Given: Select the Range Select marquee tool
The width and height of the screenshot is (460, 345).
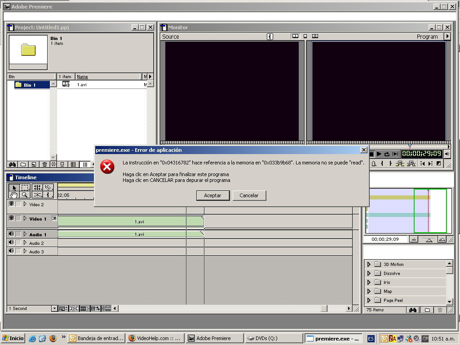Looking at the screenshot, I should (25, 187).
